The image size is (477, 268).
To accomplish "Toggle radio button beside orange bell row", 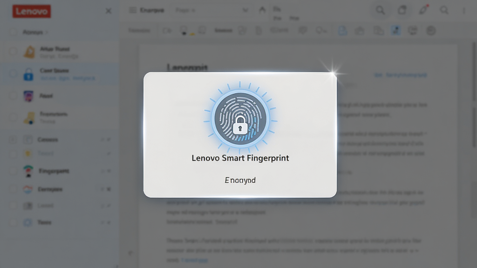I will 13,51.
